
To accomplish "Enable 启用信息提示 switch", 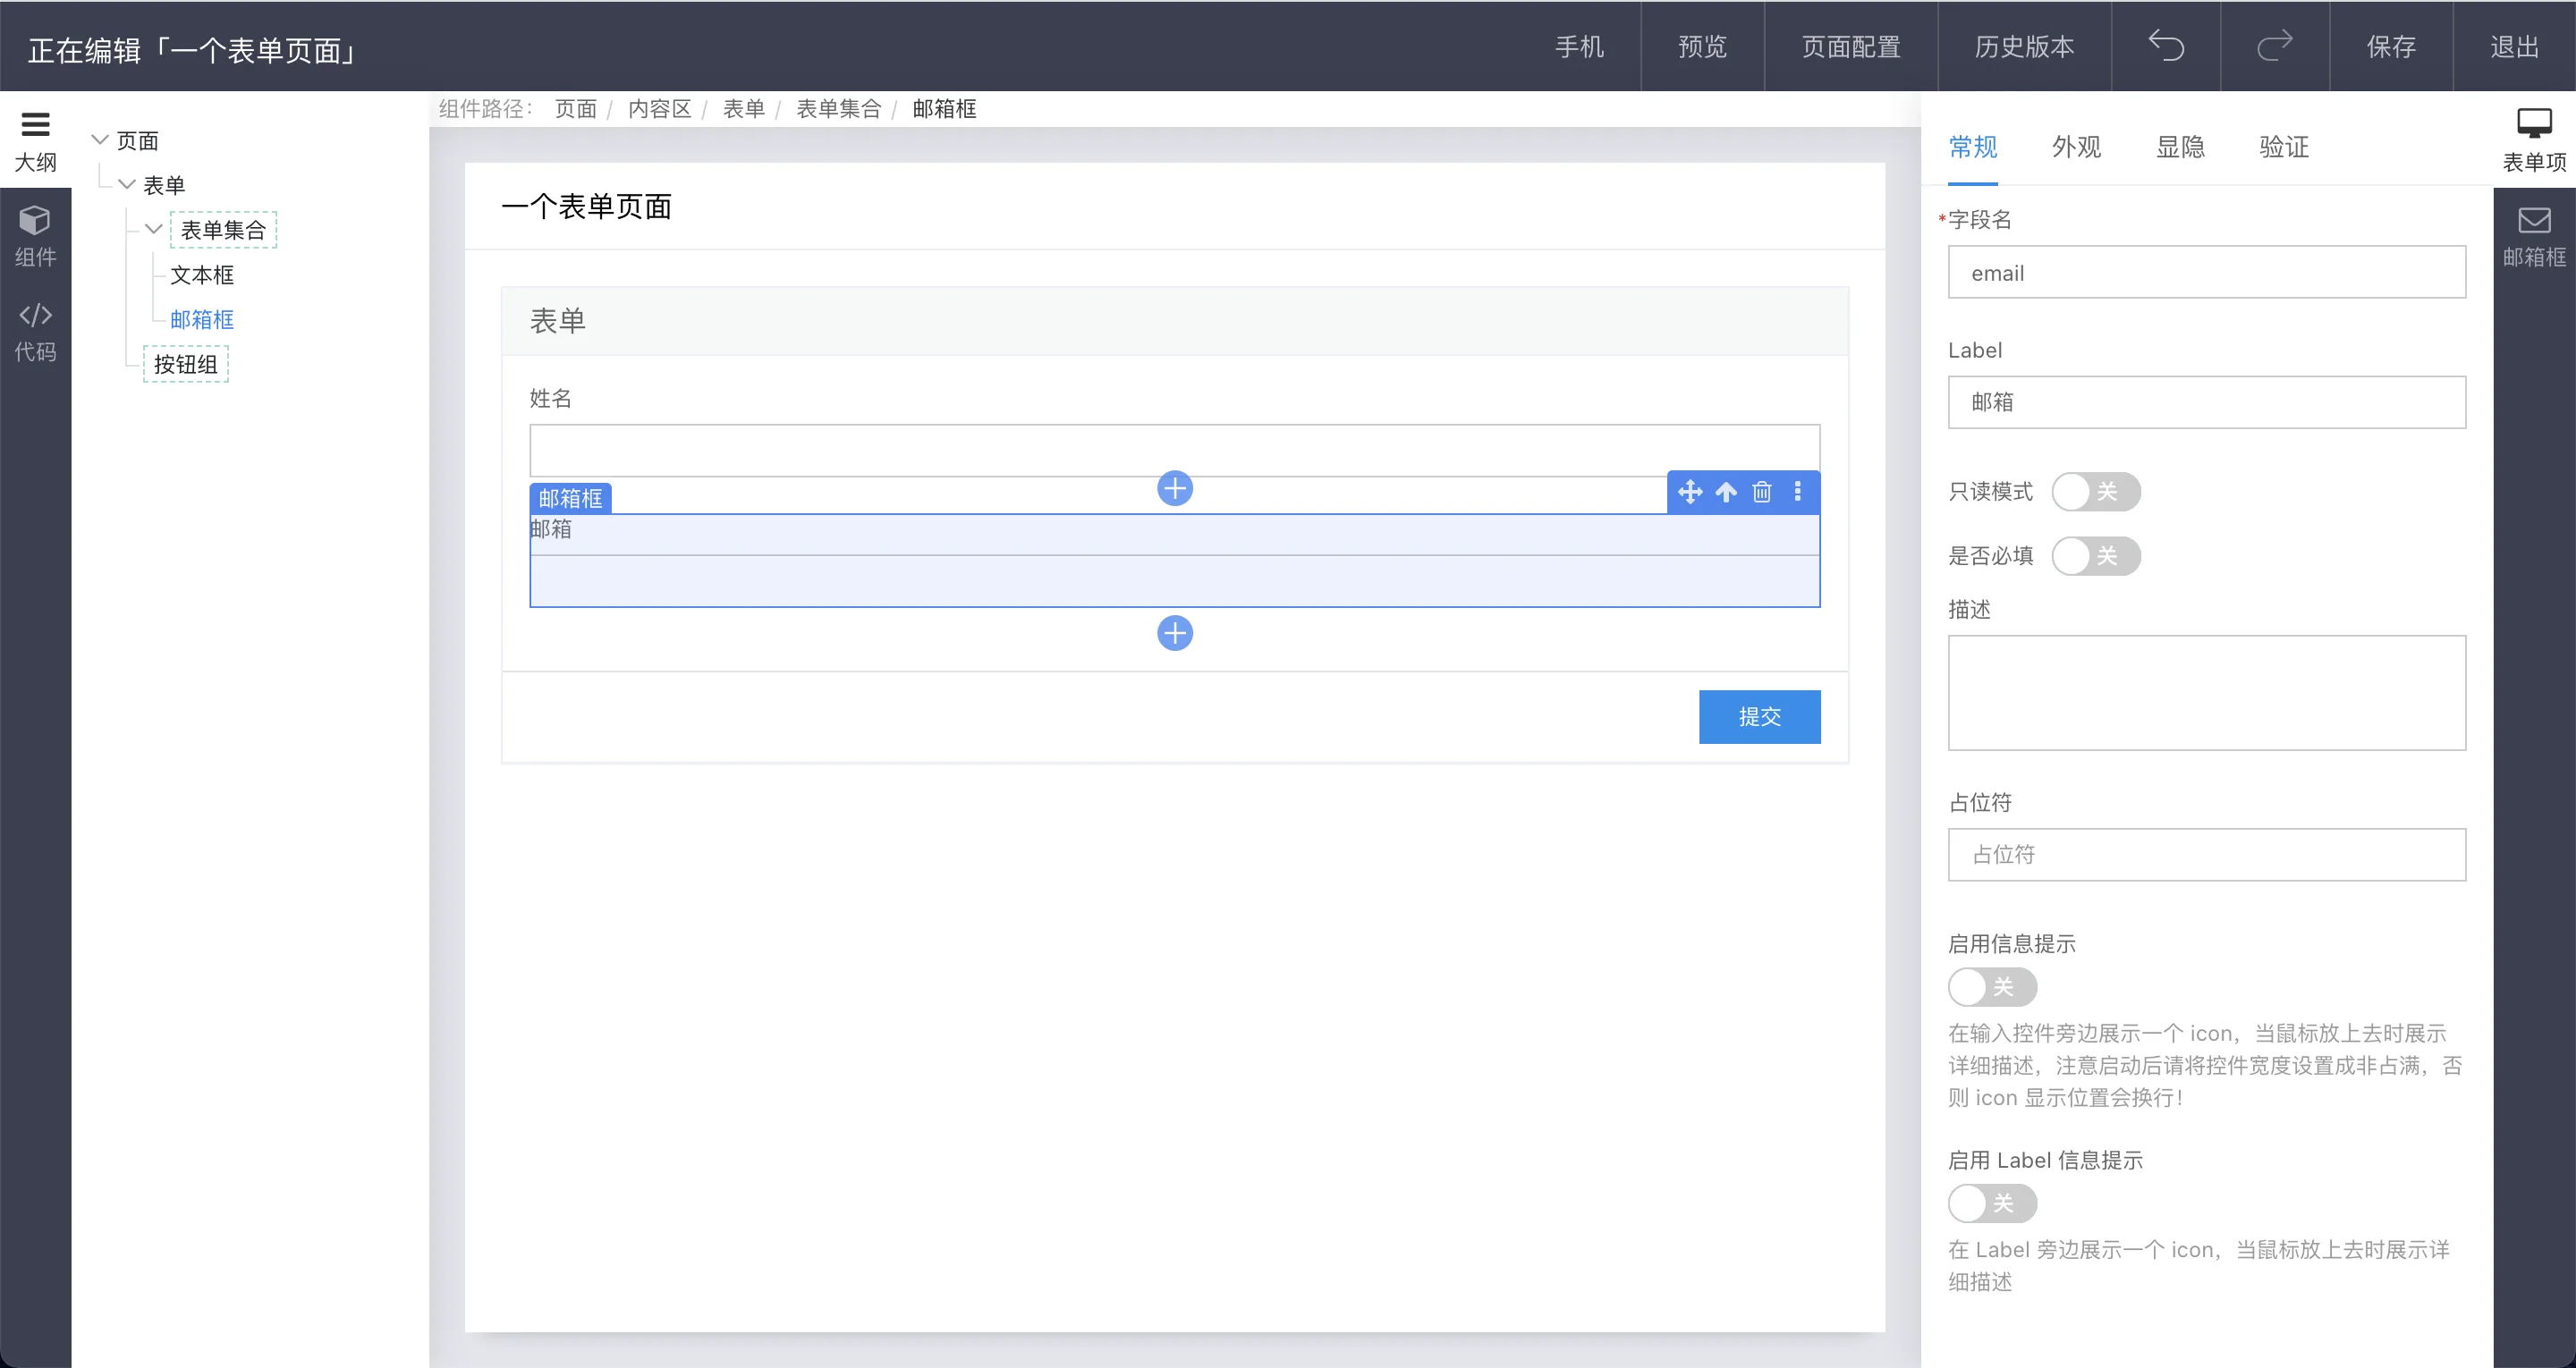I will pyautogui.click(x=1992, y=987).
